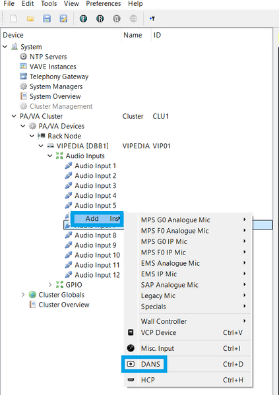
Task: Open the View menu
Action: point(71,3)
